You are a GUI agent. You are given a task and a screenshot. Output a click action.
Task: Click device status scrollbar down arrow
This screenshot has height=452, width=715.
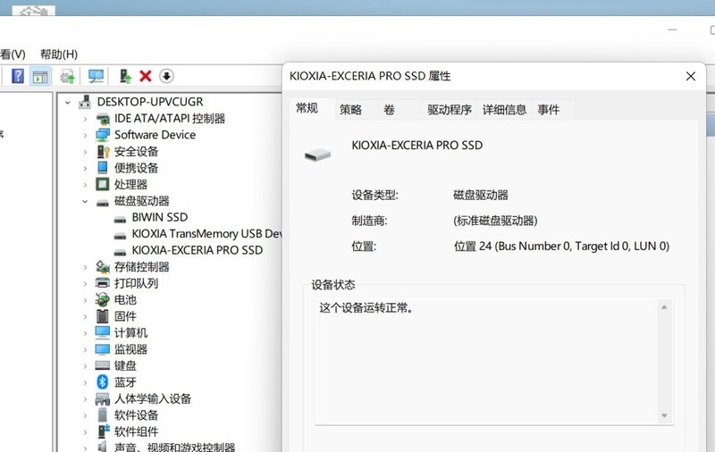click(664, 415)
